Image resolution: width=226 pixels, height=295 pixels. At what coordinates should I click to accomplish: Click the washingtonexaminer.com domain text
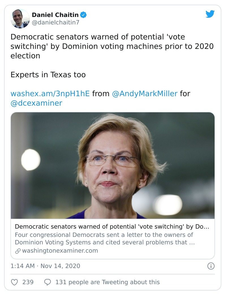(60, 251)
